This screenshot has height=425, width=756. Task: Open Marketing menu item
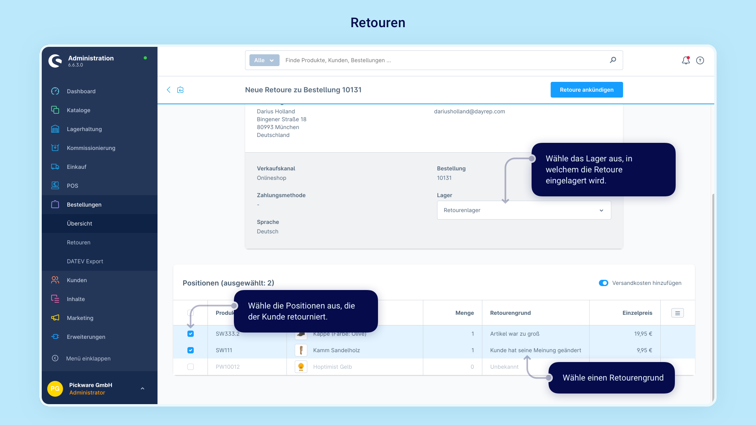pos(80,318)
